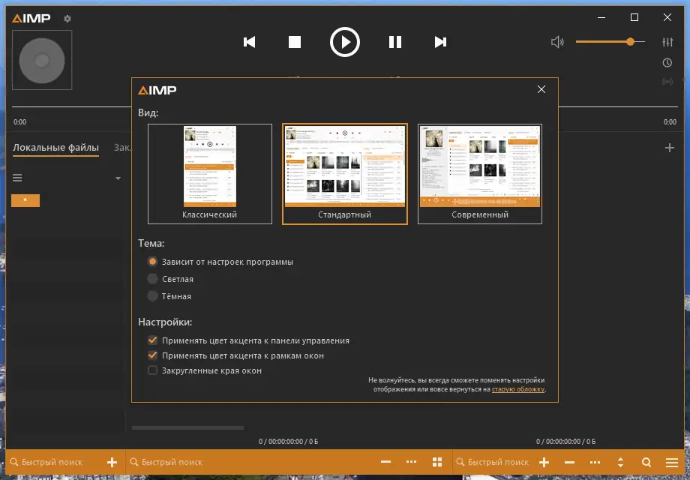Click the plus icon in the right bottom bar

tap(544, 462)
